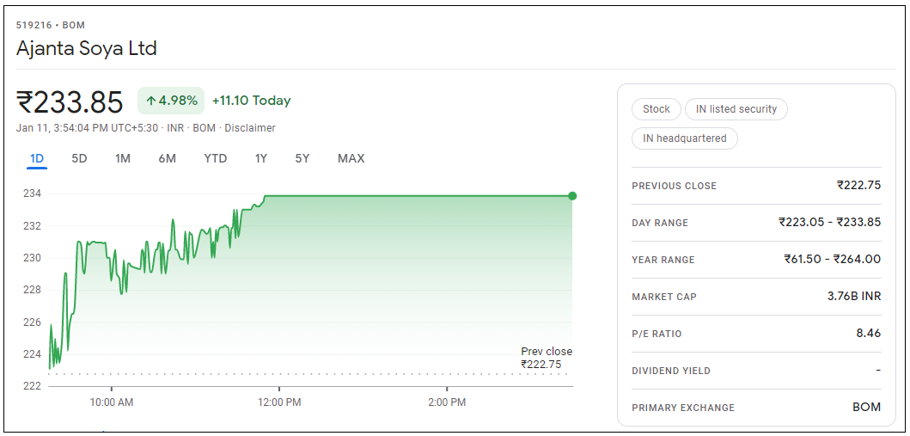The height and width of the screenshot is (436, 910).
Task: Click the P/E RATIO label
Action: pos(657,334)
